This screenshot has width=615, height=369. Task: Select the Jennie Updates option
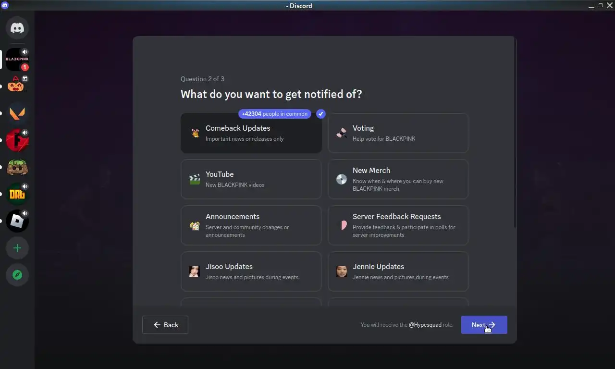[x=398, y=271]
